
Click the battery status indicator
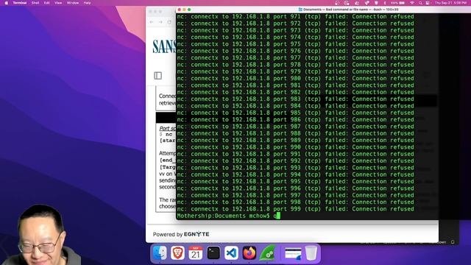pos(398,3)
